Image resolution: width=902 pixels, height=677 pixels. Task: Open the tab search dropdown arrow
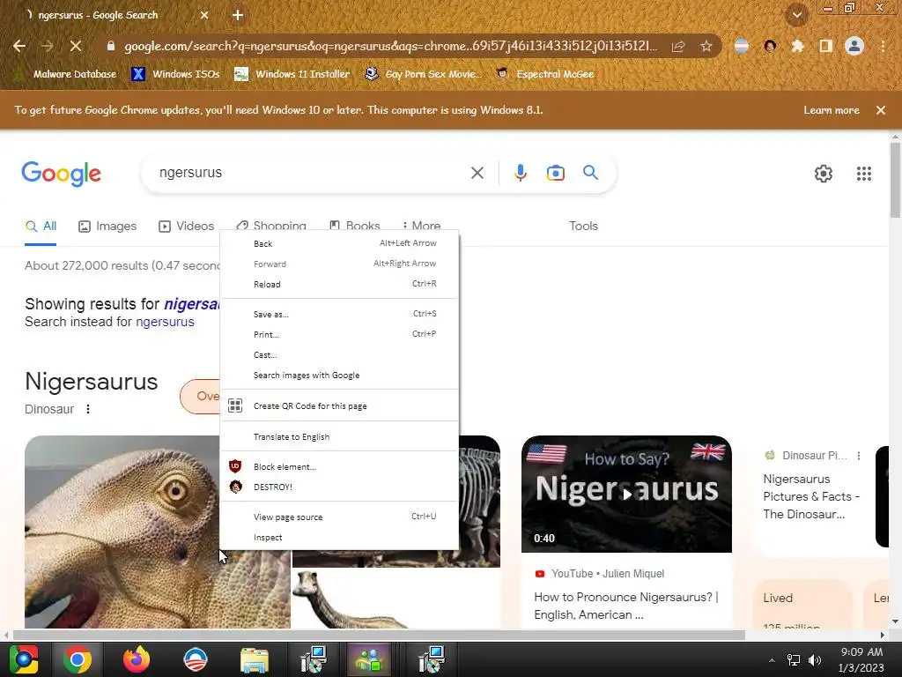(796, 15)
